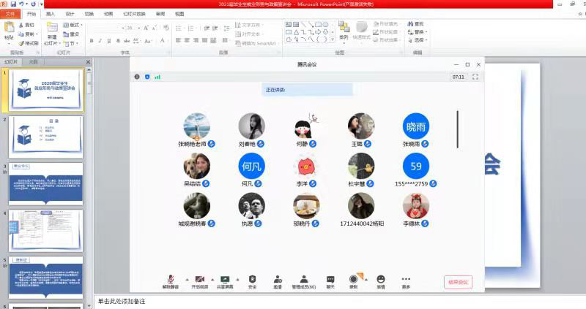Viewport: 586px width, 309px height.
Task: Expand screen share options arrow
Action: pos(237,279)
